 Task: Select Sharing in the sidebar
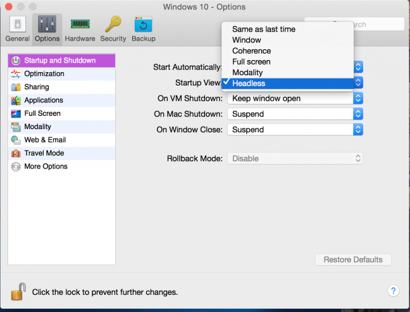coord(62,87)
